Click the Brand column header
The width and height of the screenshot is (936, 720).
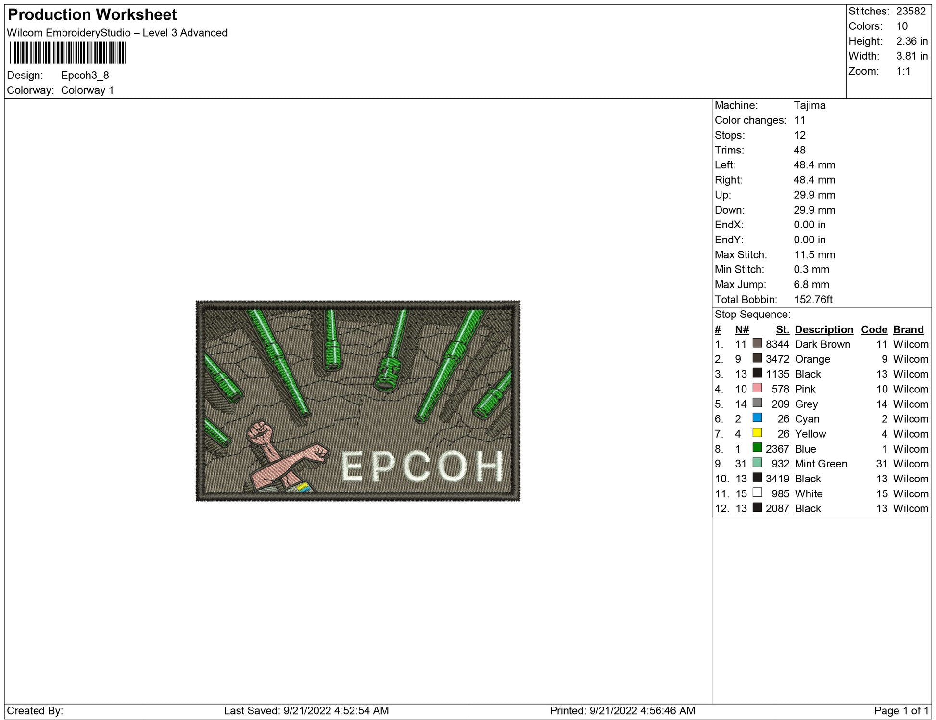(908, 329)
